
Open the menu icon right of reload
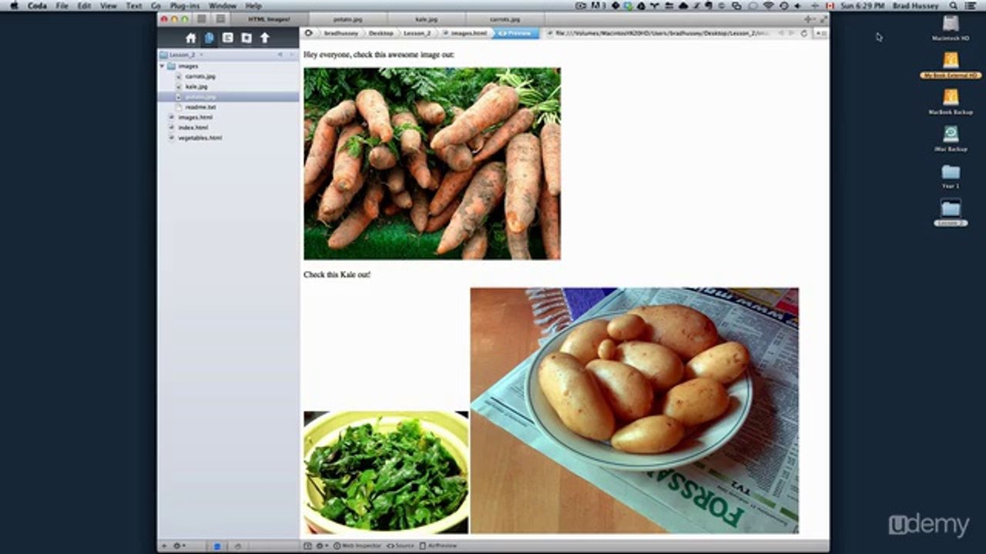pos(820,33)
